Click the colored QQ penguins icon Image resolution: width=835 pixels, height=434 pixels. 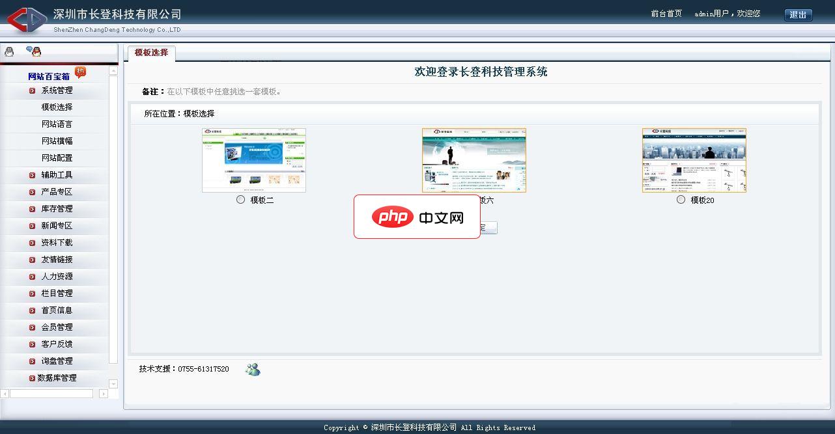(33, 51)
